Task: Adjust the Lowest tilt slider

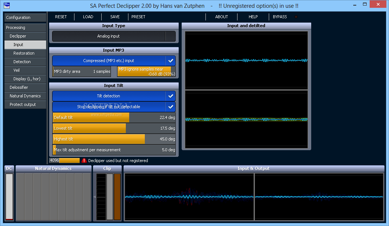Action: coord(114,128)
